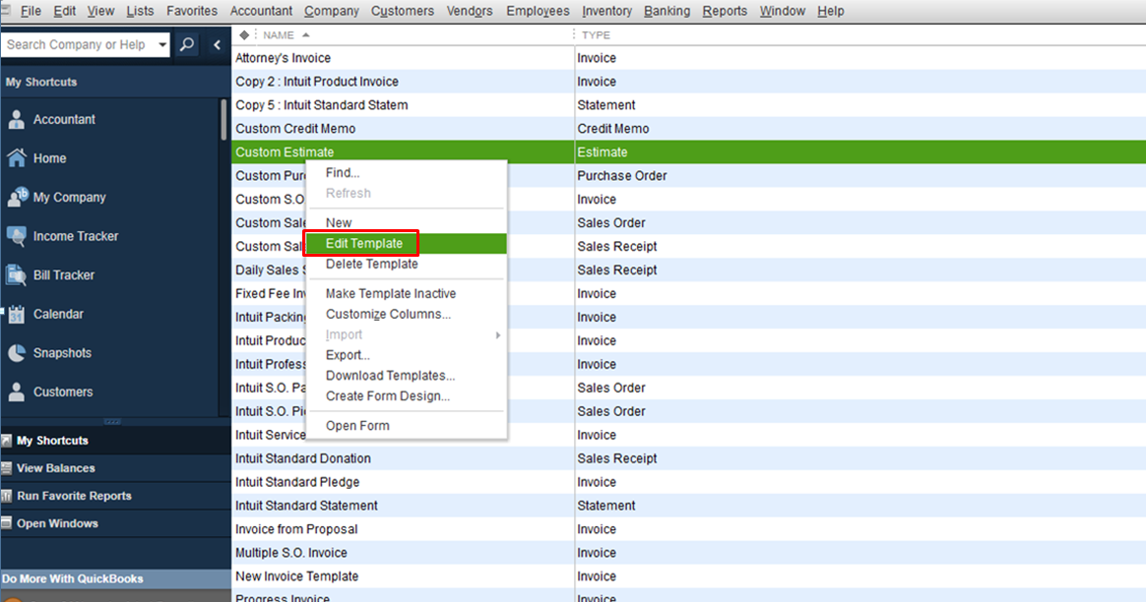1146x602 pixels.
Task: Select Multiple S.O. Invoice template
Action: (688, 553)
